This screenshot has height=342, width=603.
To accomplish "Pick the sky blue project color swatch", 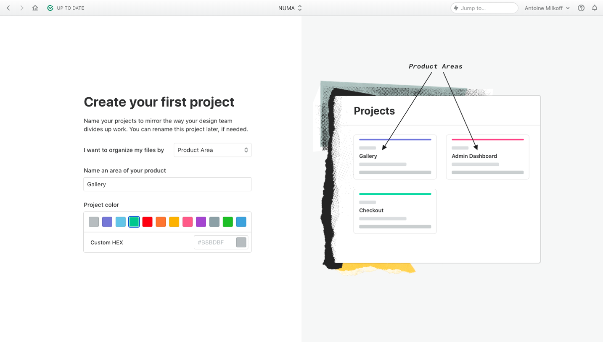I will pos(121,222).
